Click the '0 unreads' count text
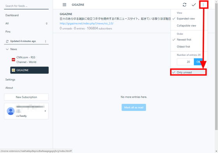The width and height of the screenshot is (218, 153). tap(66, 28)
